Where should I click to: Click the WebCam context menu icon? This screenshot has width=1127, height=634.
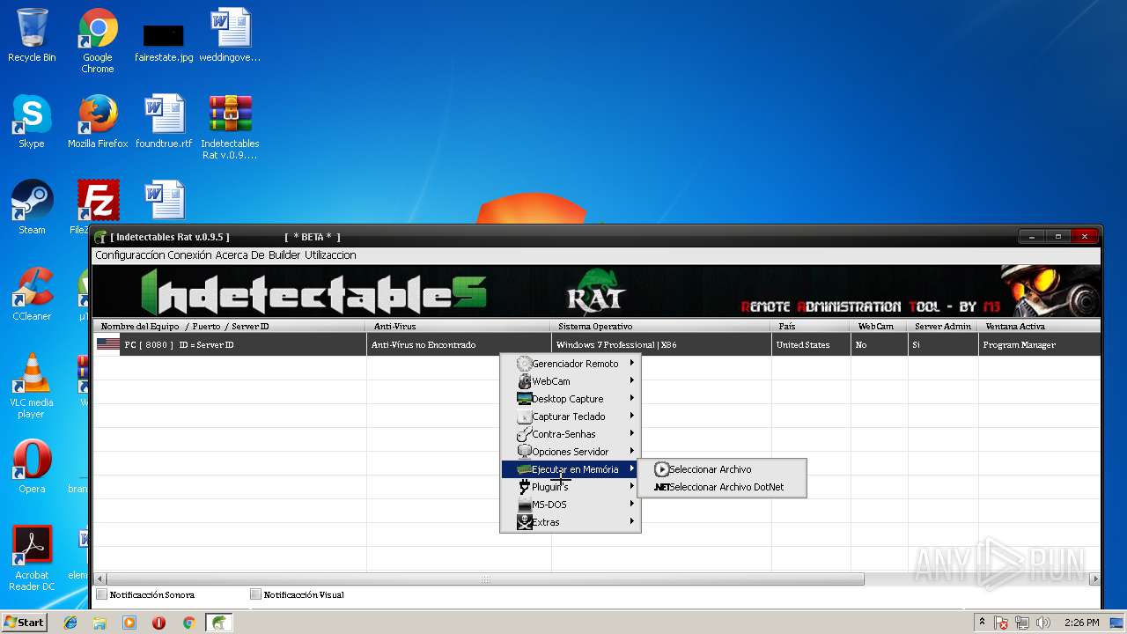[x=525, y=381]
